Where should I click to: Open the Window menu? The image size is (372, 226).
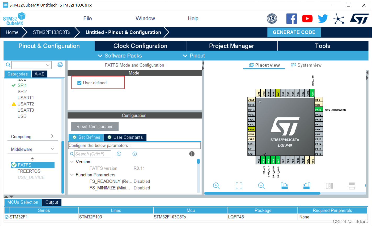(145, 19)
